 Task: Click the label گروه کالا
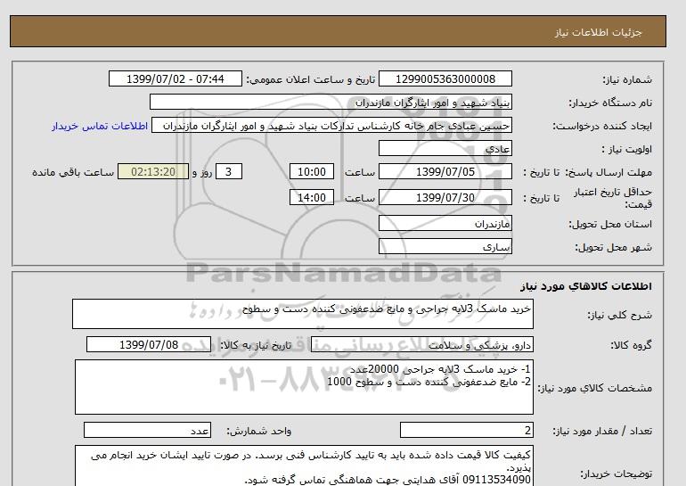(x=632, y=345)
